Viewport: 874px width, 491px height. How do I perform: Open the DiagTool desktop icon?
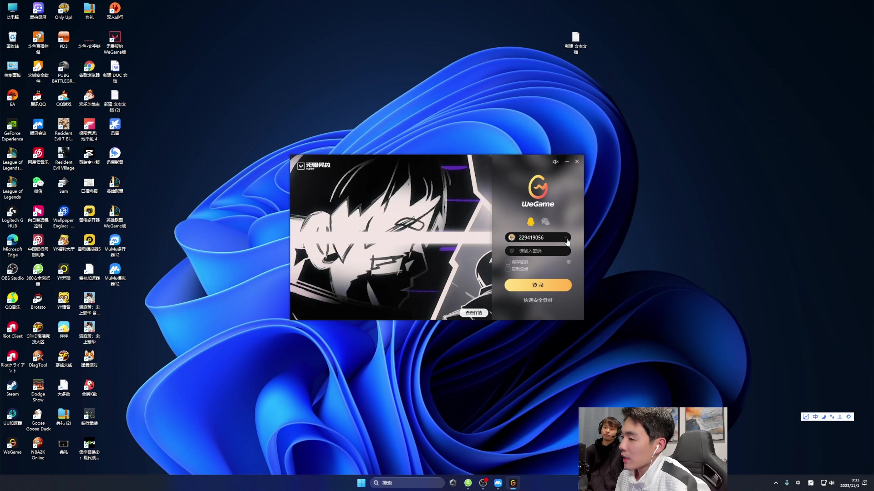click(38, 359)
